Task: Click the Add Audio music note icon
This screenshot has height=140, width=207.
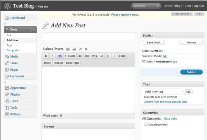Action: coord(80,49)
